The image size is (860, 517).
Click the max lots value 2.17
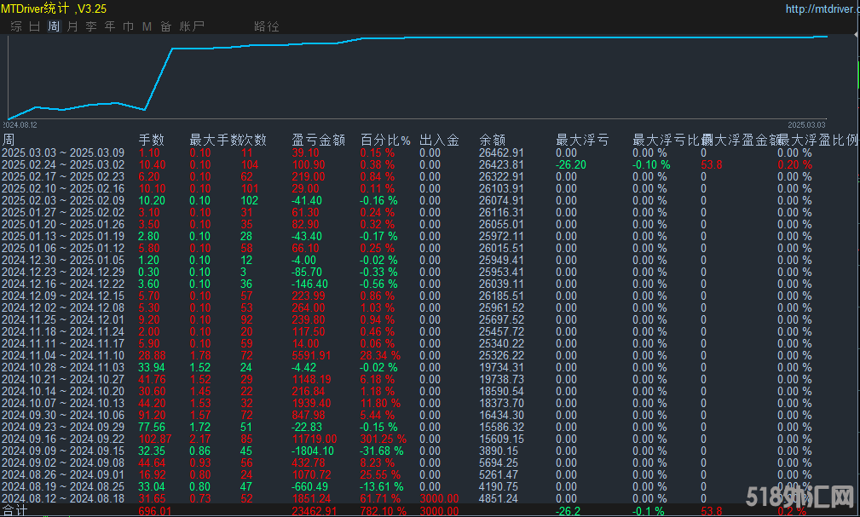pos(200,439)
